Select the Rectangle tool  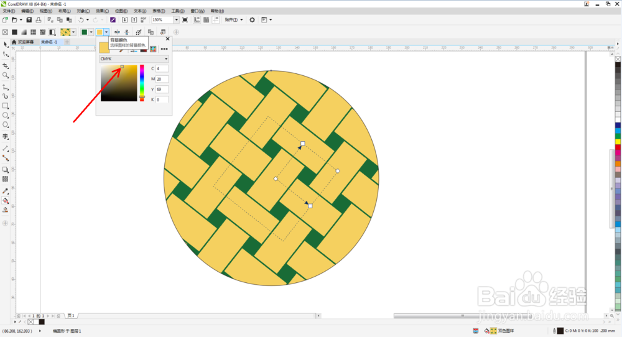point(6,106)
